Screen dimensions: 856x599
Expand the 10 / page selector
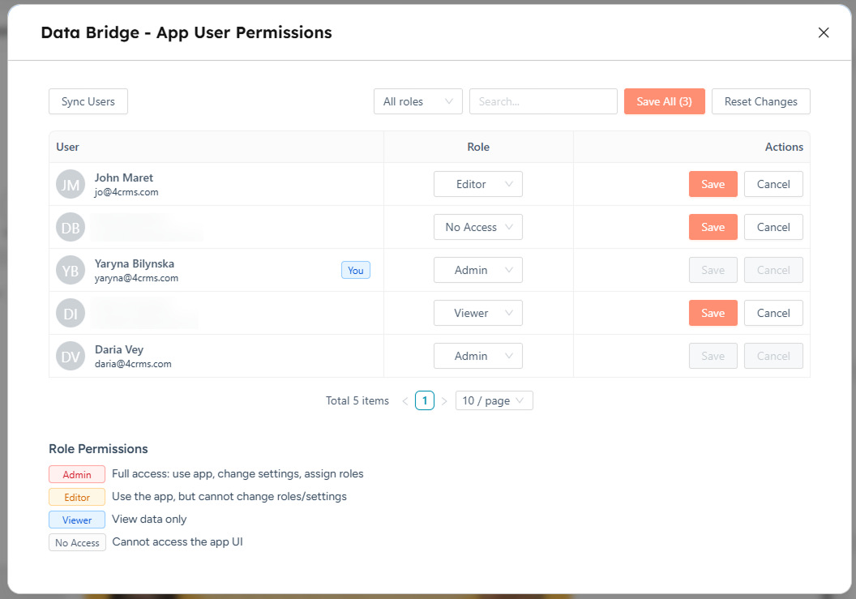(494, 400)
